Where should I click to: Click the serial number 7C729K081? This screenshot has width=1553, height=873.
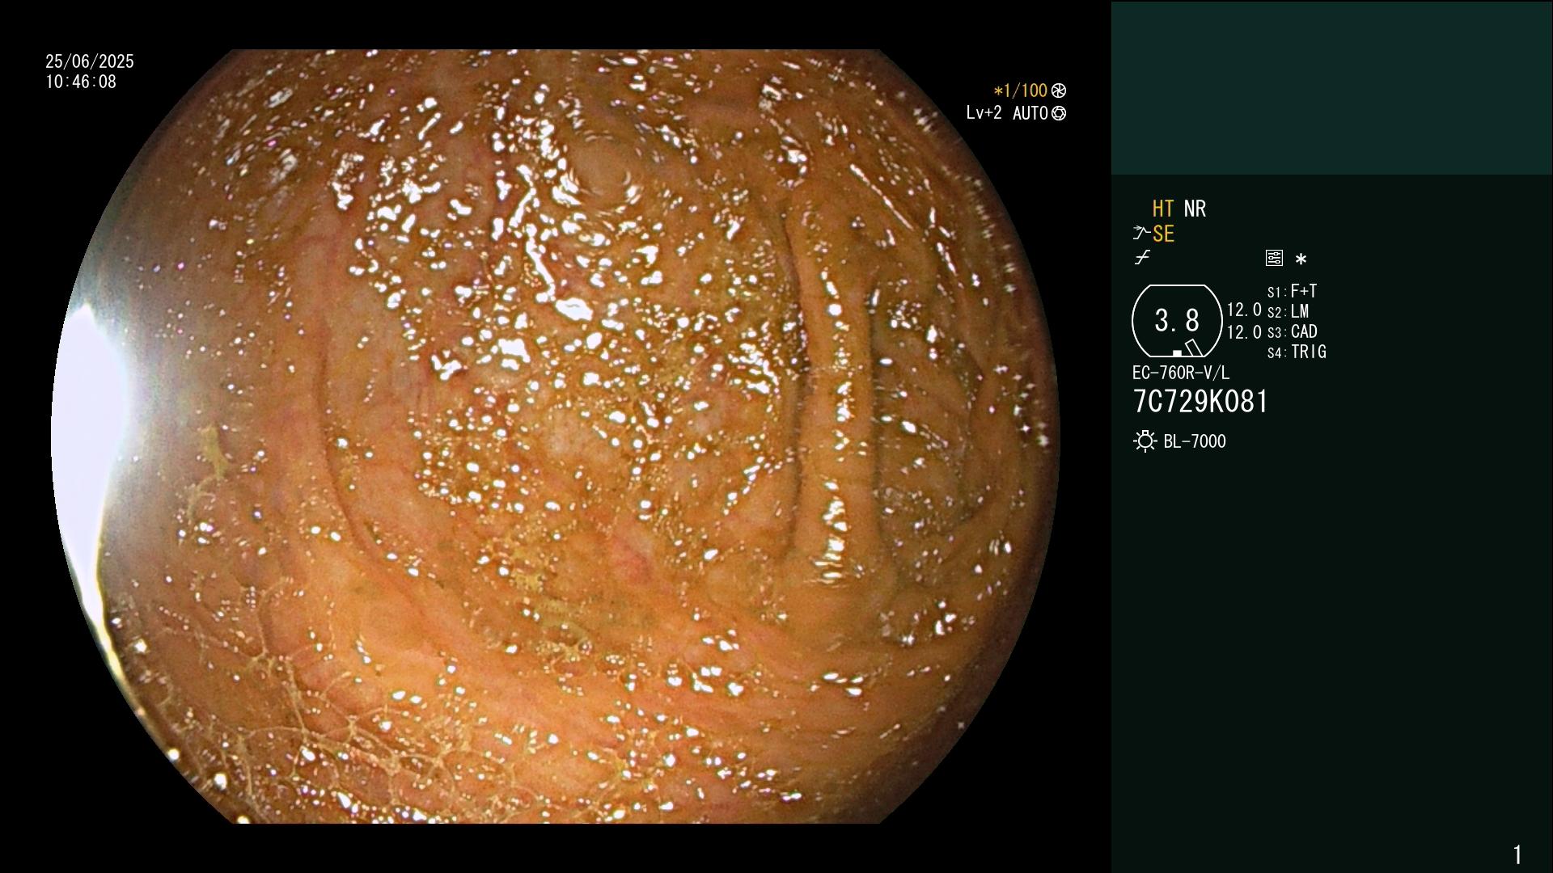coord(1200,402)
